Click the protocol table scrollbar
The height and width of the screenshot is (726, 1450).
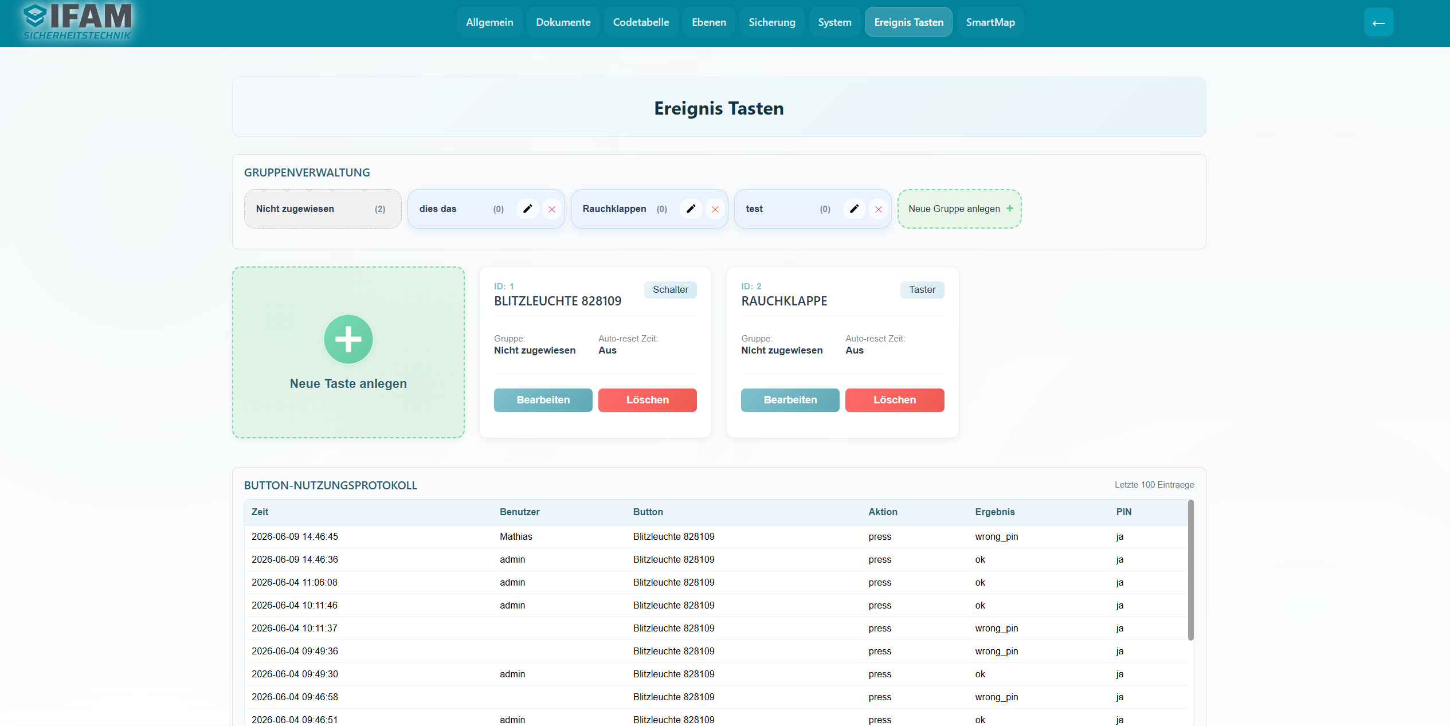point(1191,570)
